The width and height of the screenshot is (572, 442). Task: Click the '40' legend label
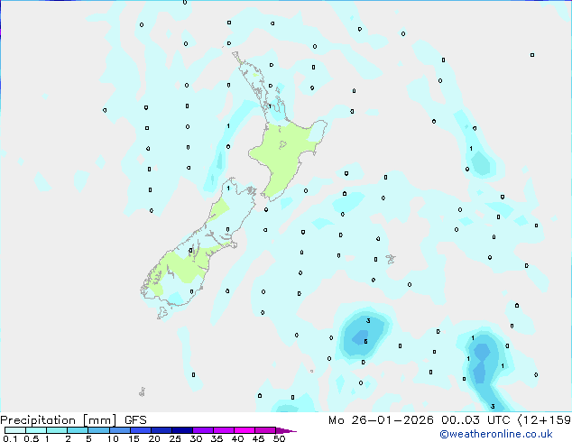tap(237, 438)
